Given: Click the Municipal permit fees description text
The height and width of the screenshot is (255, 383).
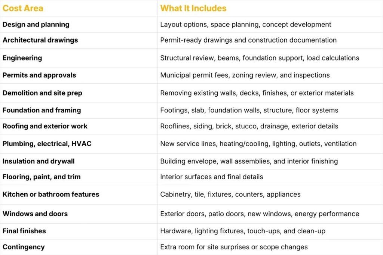Looking at the screenshot, I should pos(245,75).
